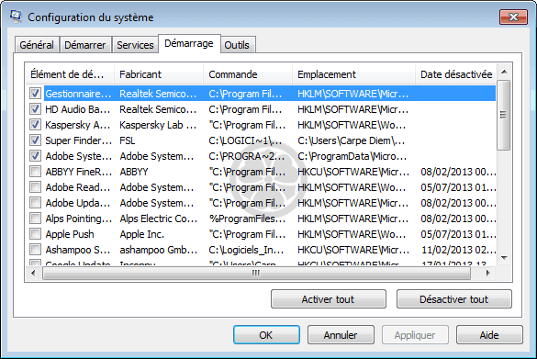Sort by Élément de dé... column header
Viewport: 537px width, 359px height.
coord(70,74)
